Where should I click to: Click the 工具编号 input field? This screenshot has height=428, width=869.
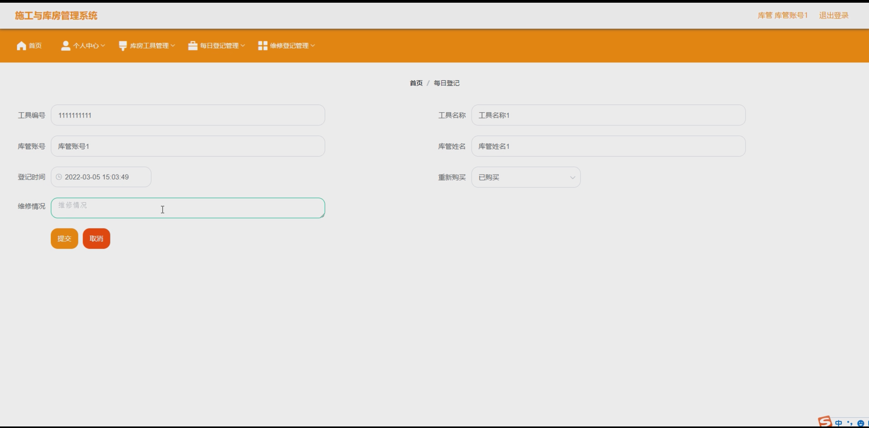tap(188, 115)
